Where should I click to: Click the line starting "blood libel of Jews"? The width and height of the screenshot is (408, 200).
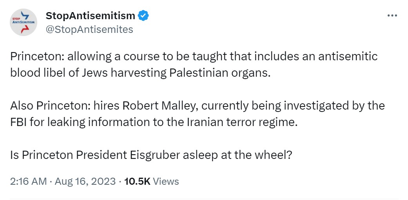[140, 73]
